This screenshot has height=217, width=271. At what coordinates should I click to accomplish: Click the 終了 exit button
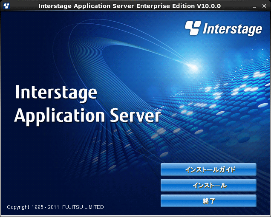pos(208,201)
